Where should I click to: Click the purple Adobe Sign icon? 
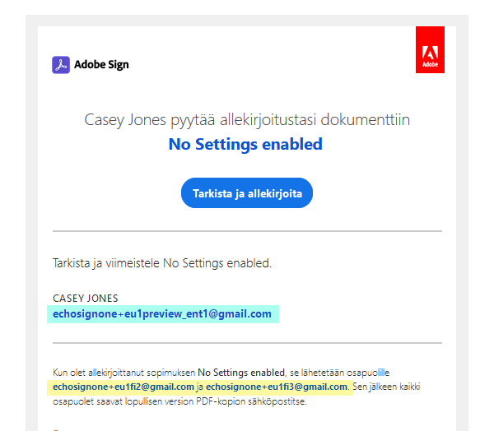[61, 65]
